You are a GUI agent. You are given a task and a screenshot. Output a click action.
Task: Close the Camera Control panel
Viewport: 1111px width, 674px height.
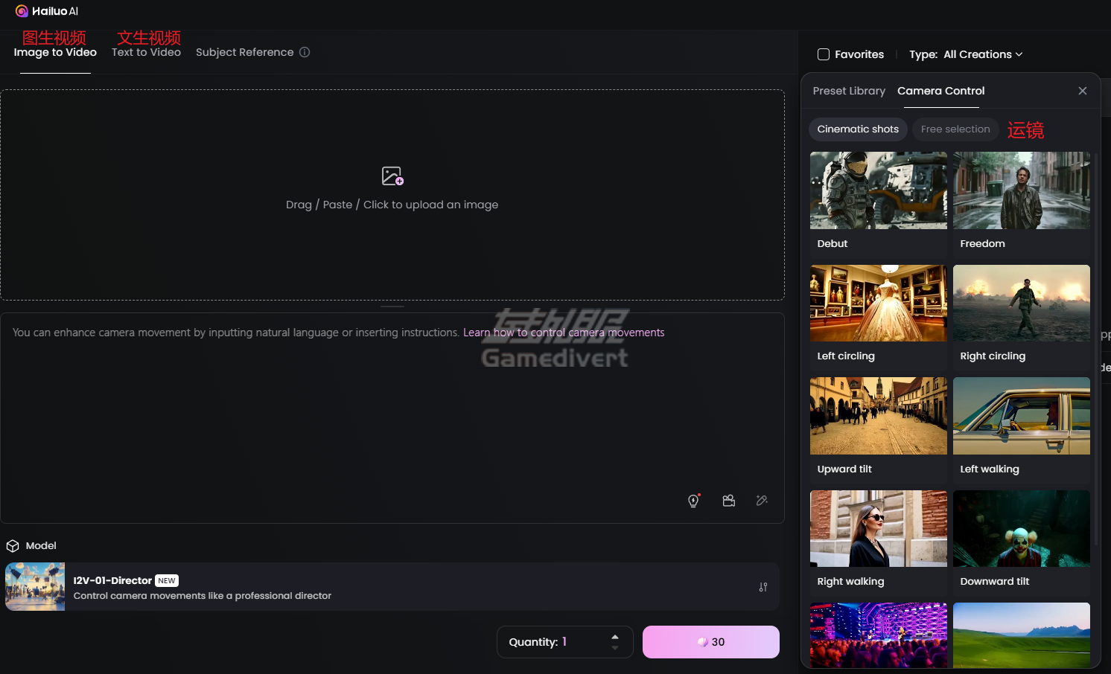click(1083, 91)
